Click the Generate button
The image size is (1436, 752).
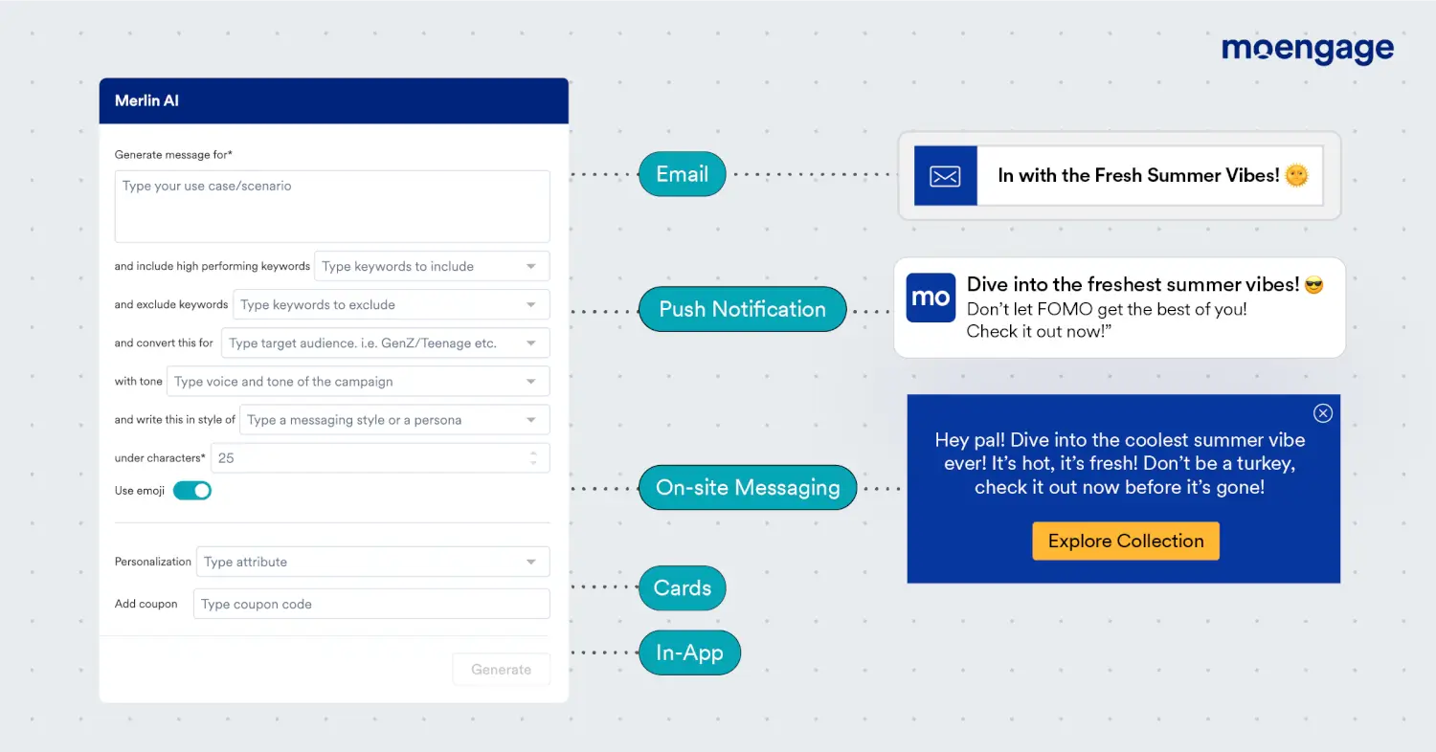tap(502, 670)
